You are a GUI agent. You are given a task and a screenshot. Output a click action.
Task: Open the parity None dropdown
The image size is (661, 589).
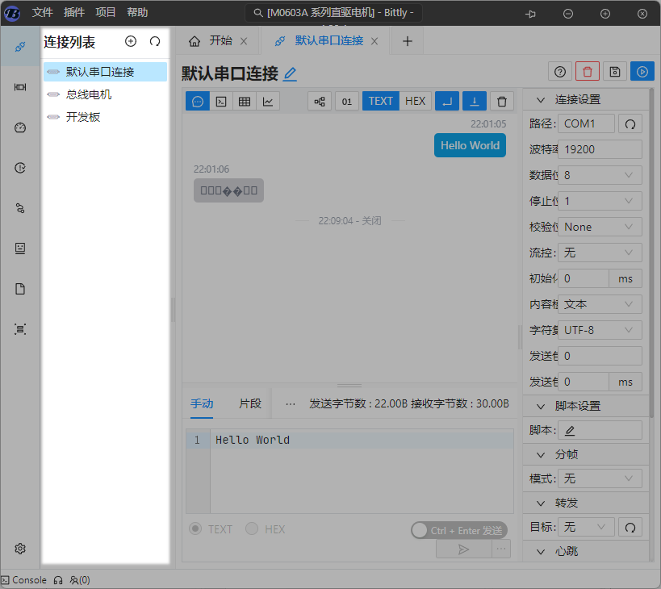pos(601,227)
